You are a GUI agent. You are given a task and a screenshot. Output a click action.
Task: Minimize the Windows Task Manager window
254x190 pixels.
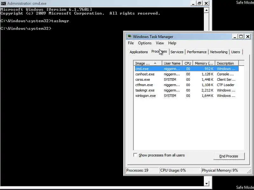coord(234,37)
